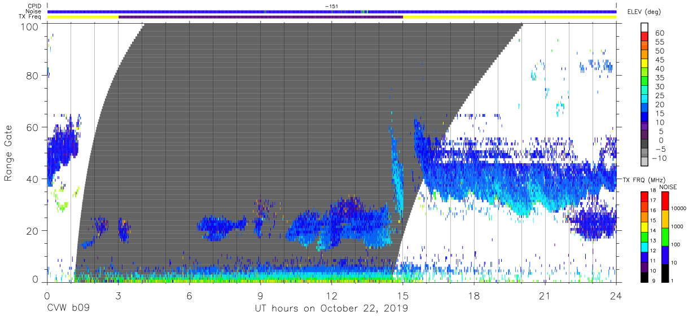
Task: Pick ELEV bar swatch between 20 and 25
Action: point(645,98)
